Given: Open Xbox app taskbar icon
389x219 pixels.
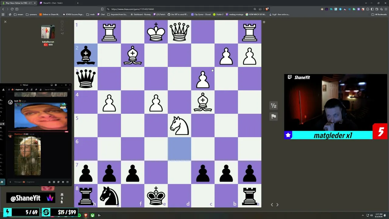Looking at the screenshot, I should click(92, 215).
